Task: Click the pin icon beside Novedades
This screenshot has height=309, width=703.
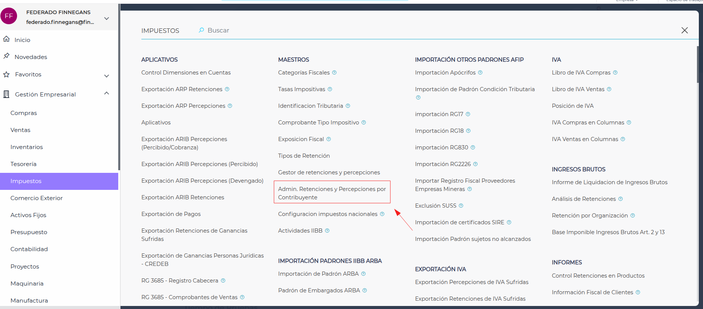Action: [6, 56]
